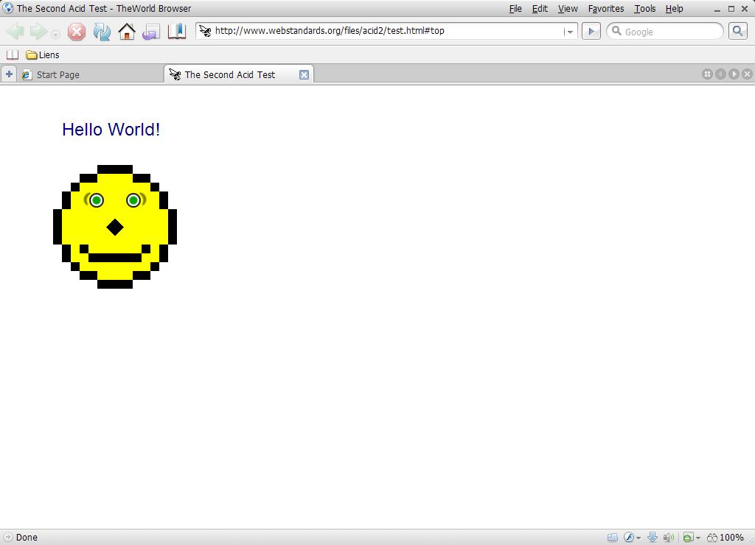Refresh the page using the blue arrows icon
The height and width of the screenshot is (545, 755).
(102, 32)
